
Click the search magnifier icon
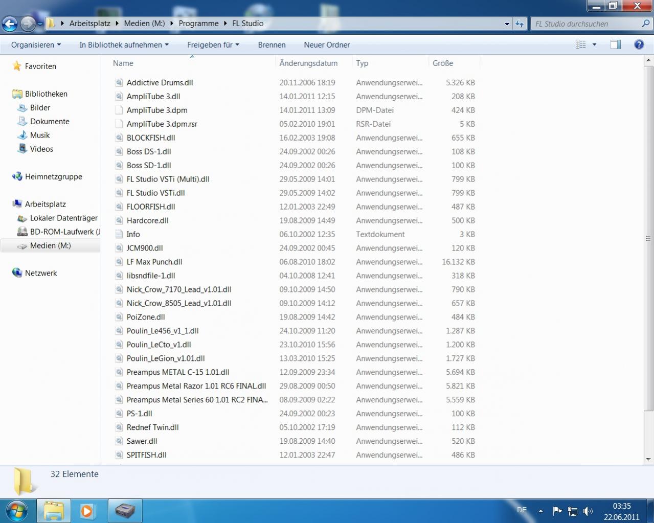pos(645,24)
